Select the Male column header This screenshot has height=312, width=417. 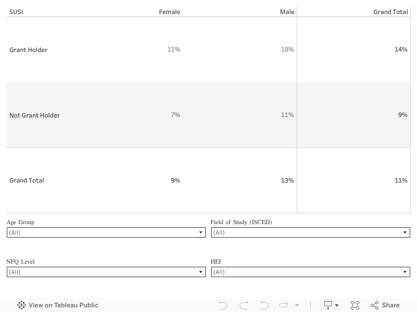tap(287, 12)
